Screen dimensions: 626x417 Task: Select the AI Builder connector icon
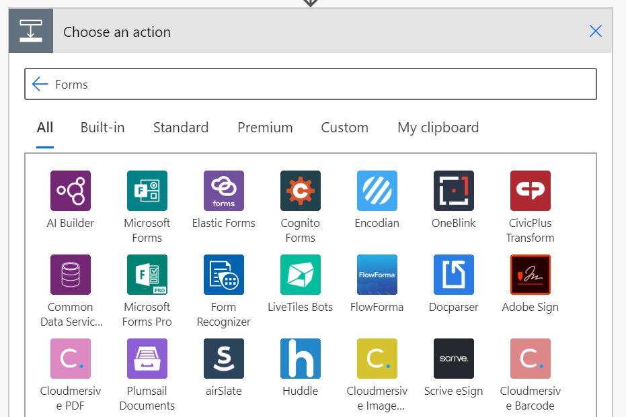click(71, 191)
